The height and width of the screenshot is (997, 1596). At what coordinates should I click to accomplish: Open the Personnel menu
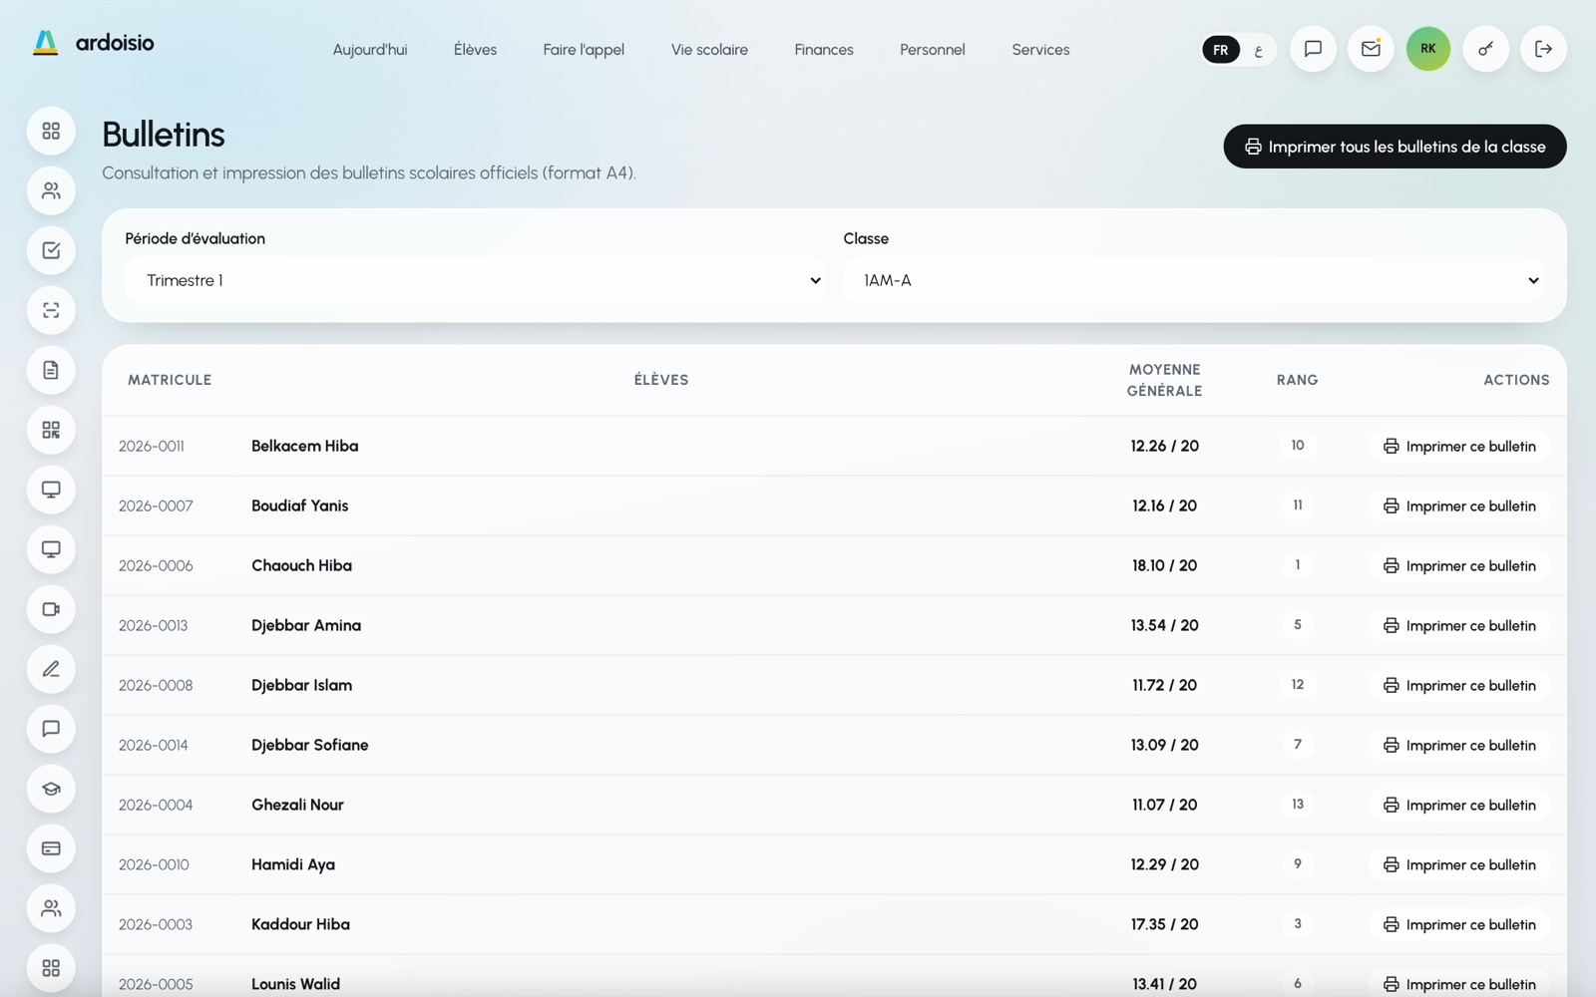coord(933,50)
